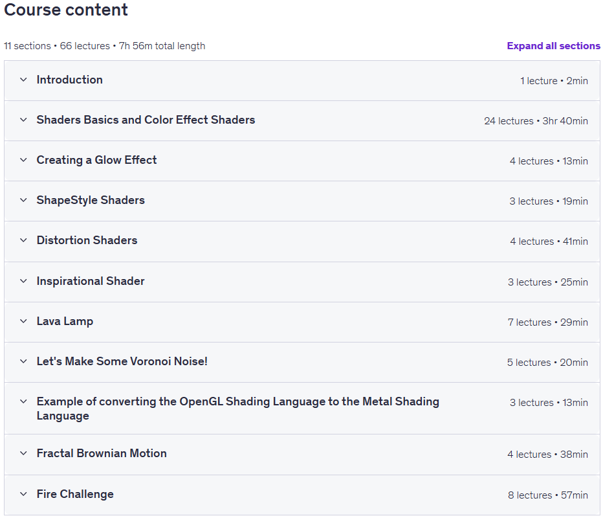Click the Distortion Shaders heading text
The image size is (603, 518).
click(87, 240)
